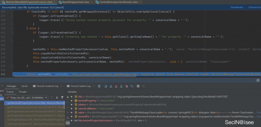Expand the nestedProperty variable node
The image size is (261, 127).
[x=72, y=101]
